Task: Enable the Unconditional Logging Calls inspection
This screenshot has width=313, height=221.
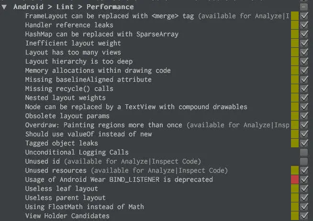Action: tap(303, 153)
